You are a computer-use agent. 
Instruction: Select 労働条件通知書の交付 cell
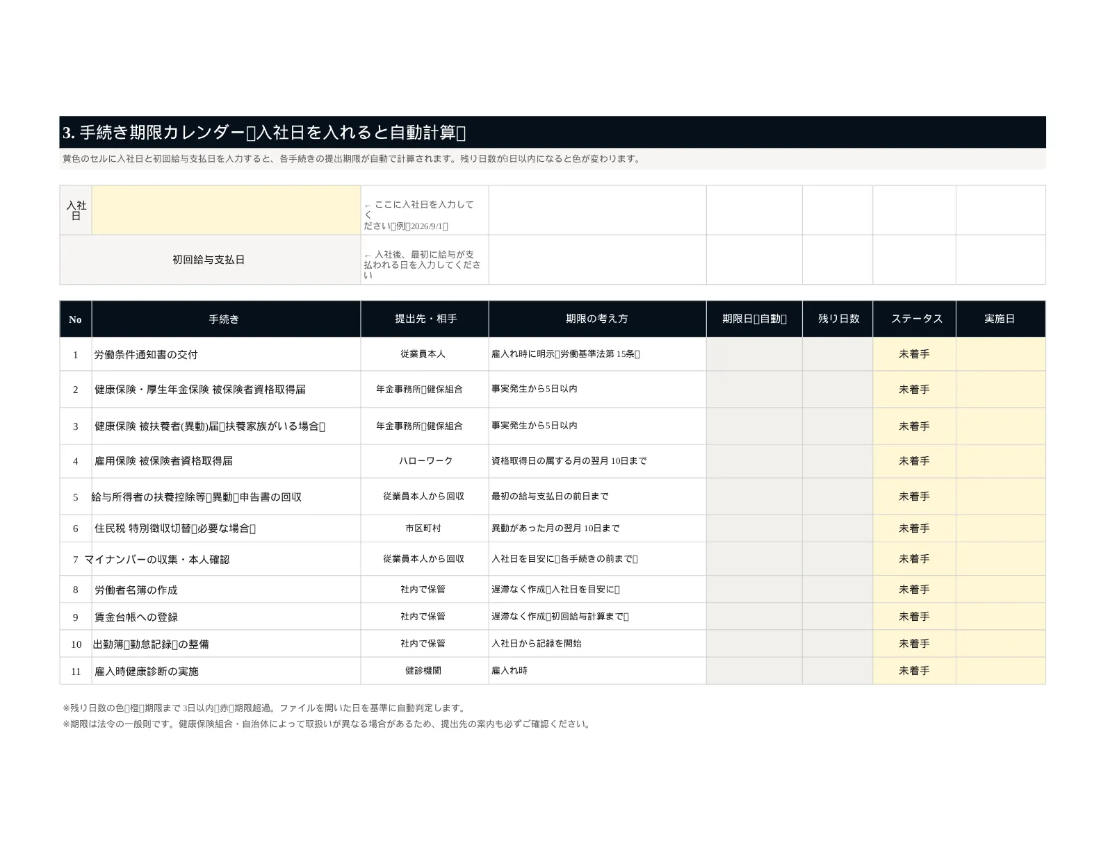click(226, 354)
